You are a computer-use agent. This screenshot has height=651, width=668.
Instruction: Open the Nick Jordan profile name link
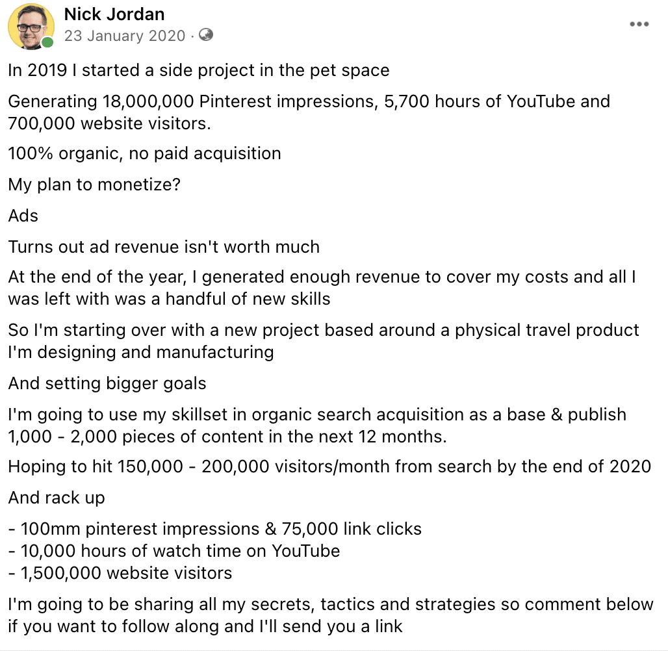pos(114,14)
